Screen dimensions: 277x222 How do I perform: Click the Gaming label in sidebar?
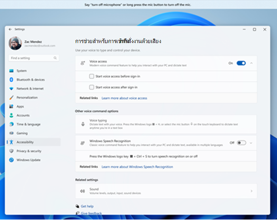[x=22, y=133]
